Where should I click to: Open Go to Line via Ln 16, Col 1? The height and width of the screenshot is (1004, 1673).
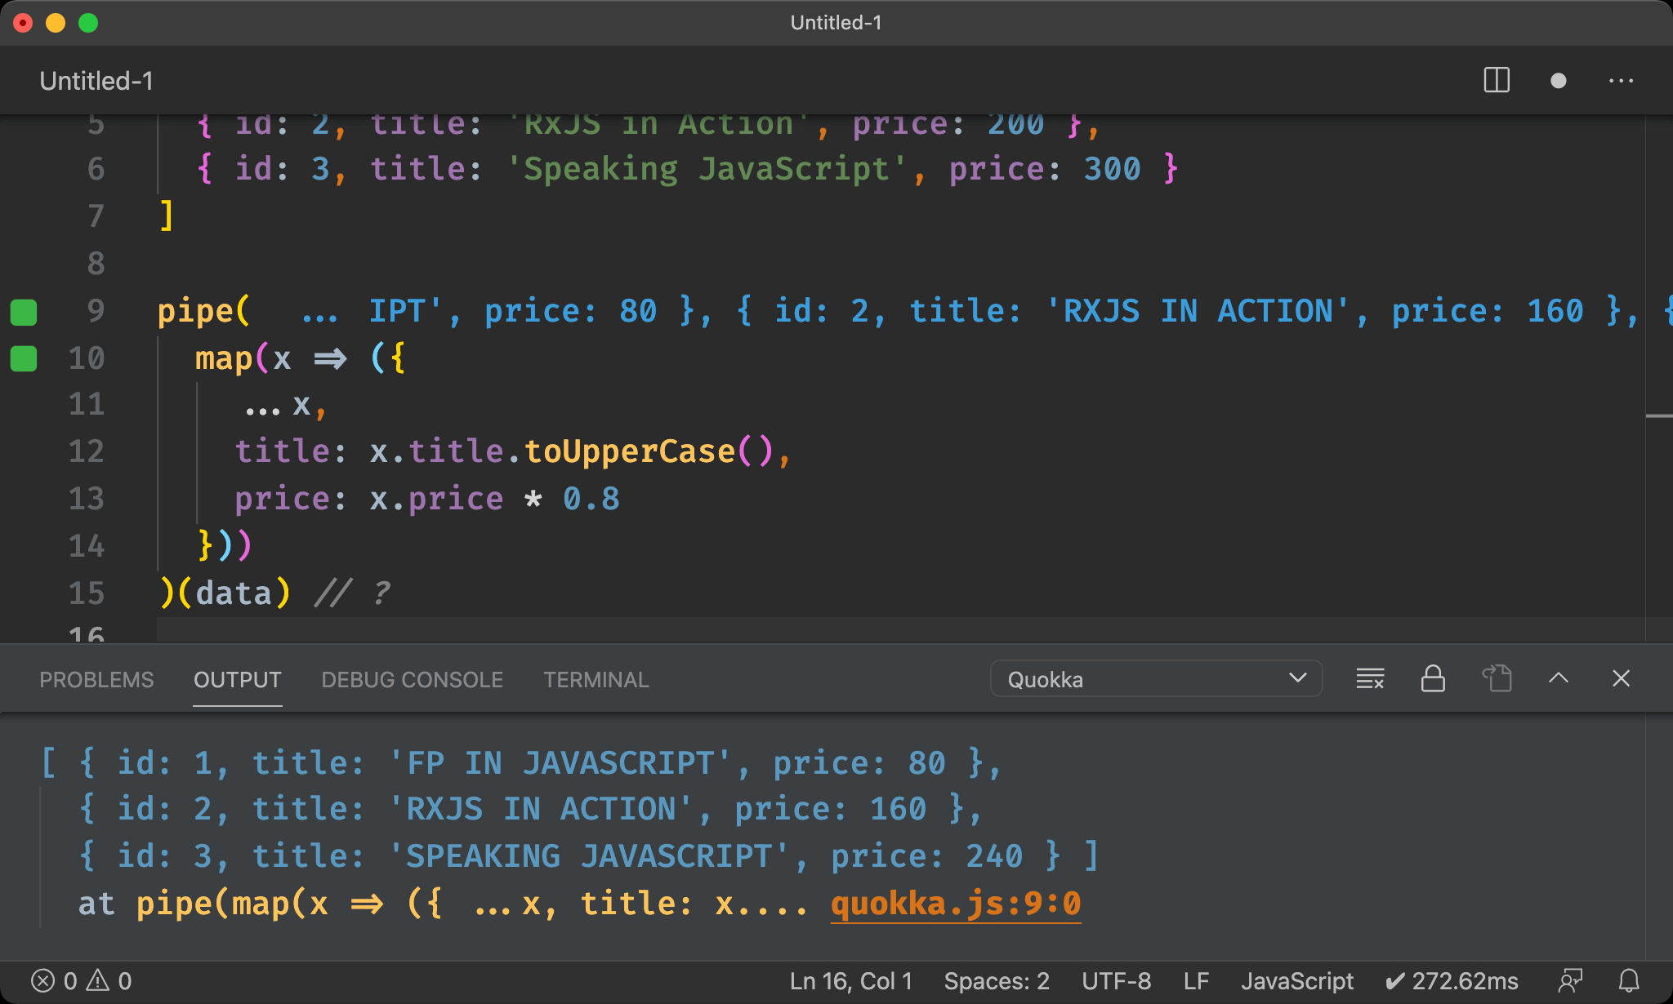(850, 980)
